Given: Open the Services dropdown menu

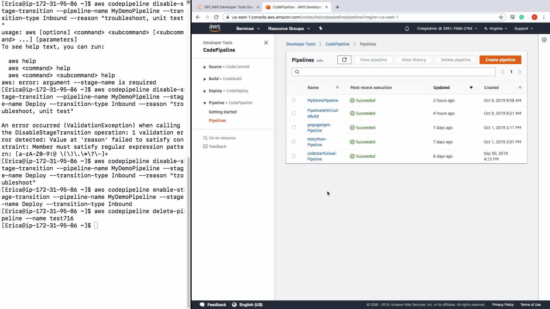Looking at the screenshot, I should (x=248, y=29).
